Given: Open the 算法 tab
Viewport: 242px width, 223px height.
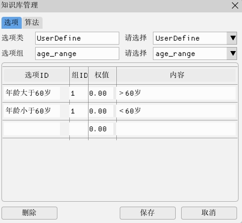Looking at the screenshot, I should [x=32, y=23].
